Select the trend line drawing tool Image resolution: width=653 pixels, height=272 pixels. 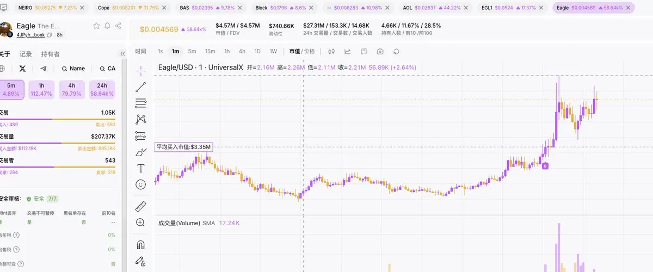(x=141, y=86)
